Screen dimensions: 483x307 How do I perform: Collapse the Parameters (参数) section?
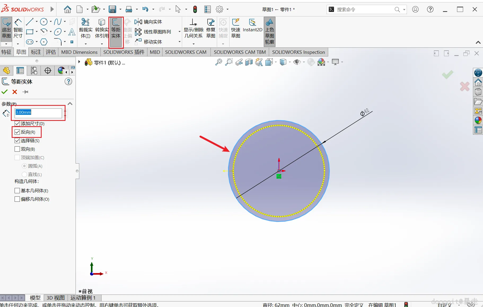[x=70, y=104]
